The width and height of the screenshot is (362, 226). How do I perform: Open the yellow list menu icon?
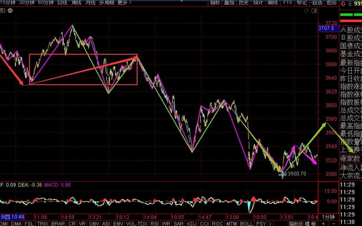350,4
